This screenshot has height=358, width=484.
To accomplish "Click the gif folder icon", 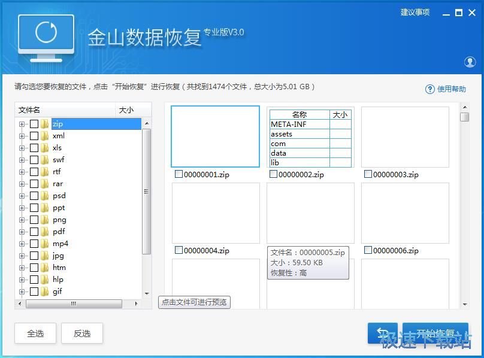I will [x=45, y=292].
